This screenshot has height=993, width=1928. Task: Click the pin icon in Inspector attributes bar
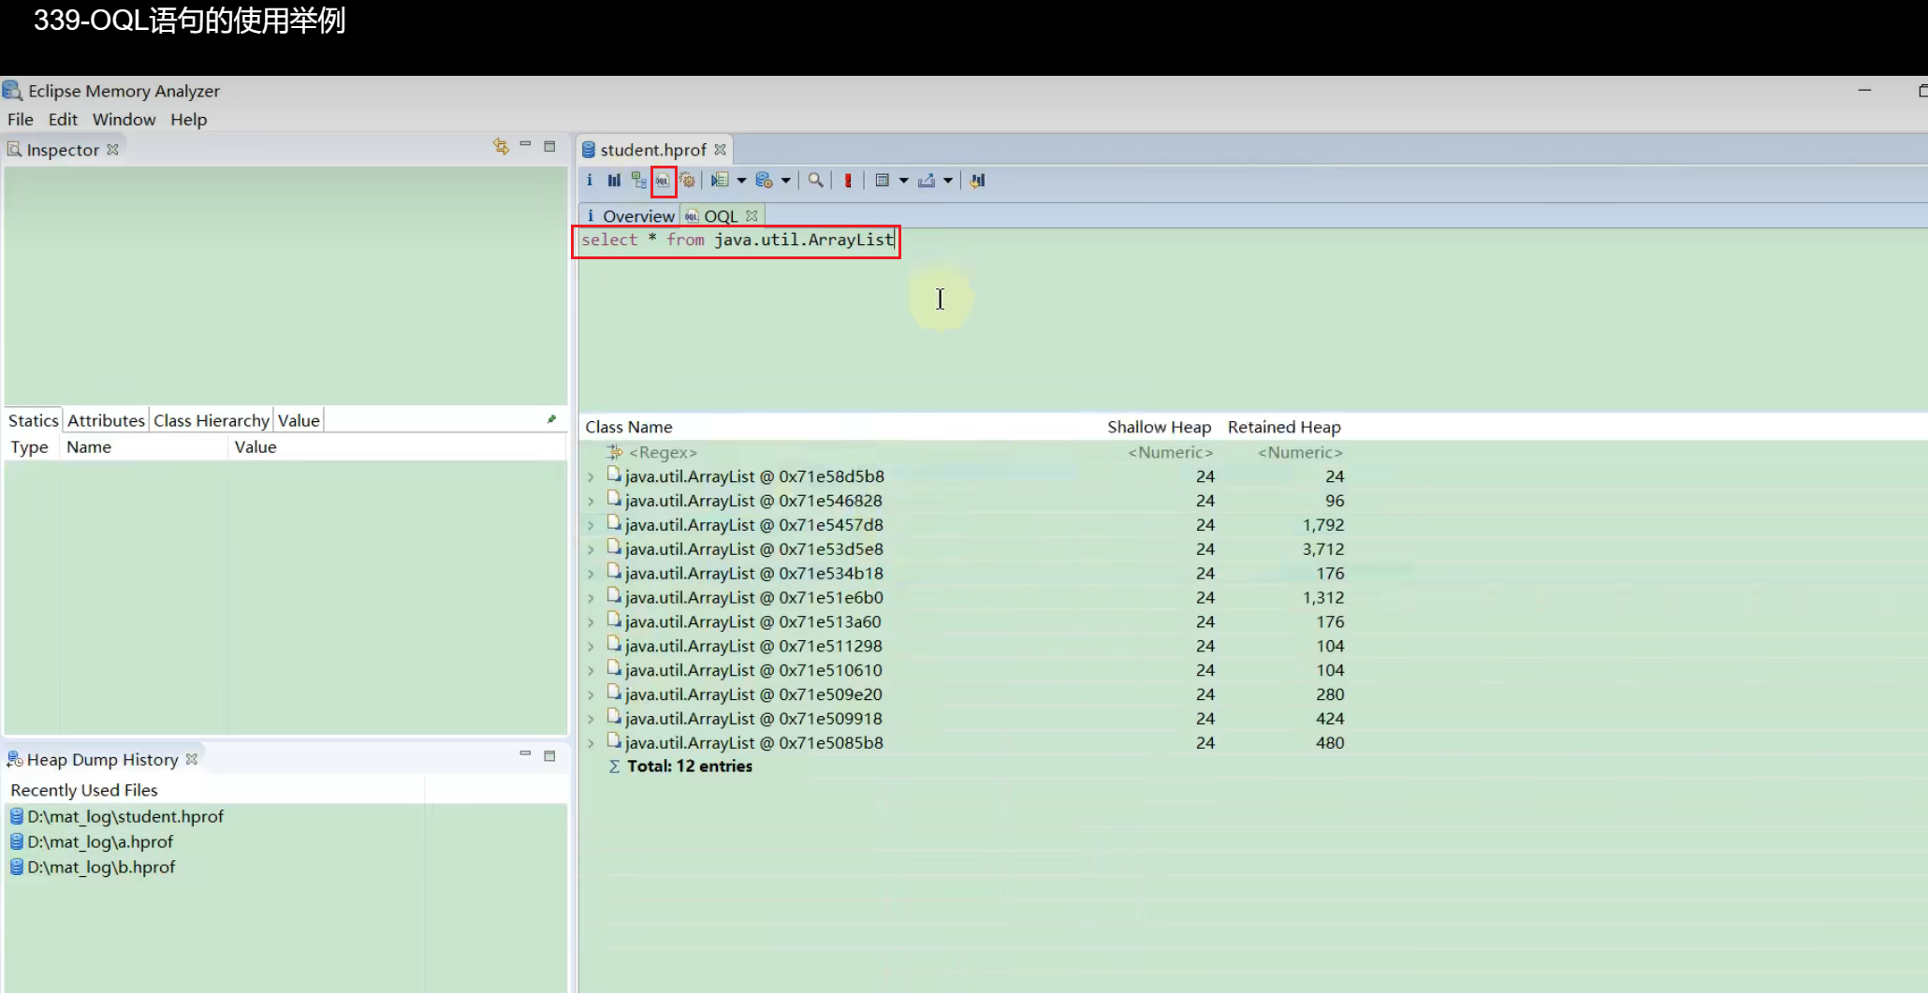551,419
